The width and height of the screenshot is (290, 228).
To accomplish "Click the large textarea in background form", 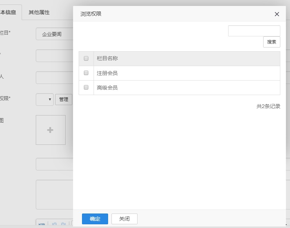I will [54, 195].
